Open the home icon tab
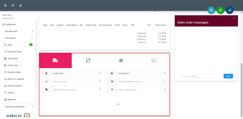243x119 pixels. pos(121,60)
